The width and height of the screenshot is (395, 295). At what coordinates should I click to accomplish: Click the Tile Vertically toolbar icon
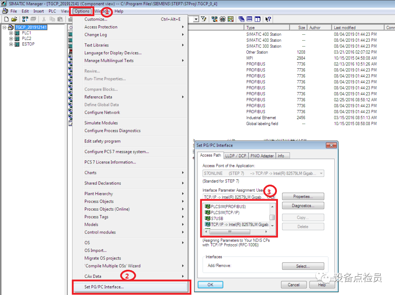point(257,19)
